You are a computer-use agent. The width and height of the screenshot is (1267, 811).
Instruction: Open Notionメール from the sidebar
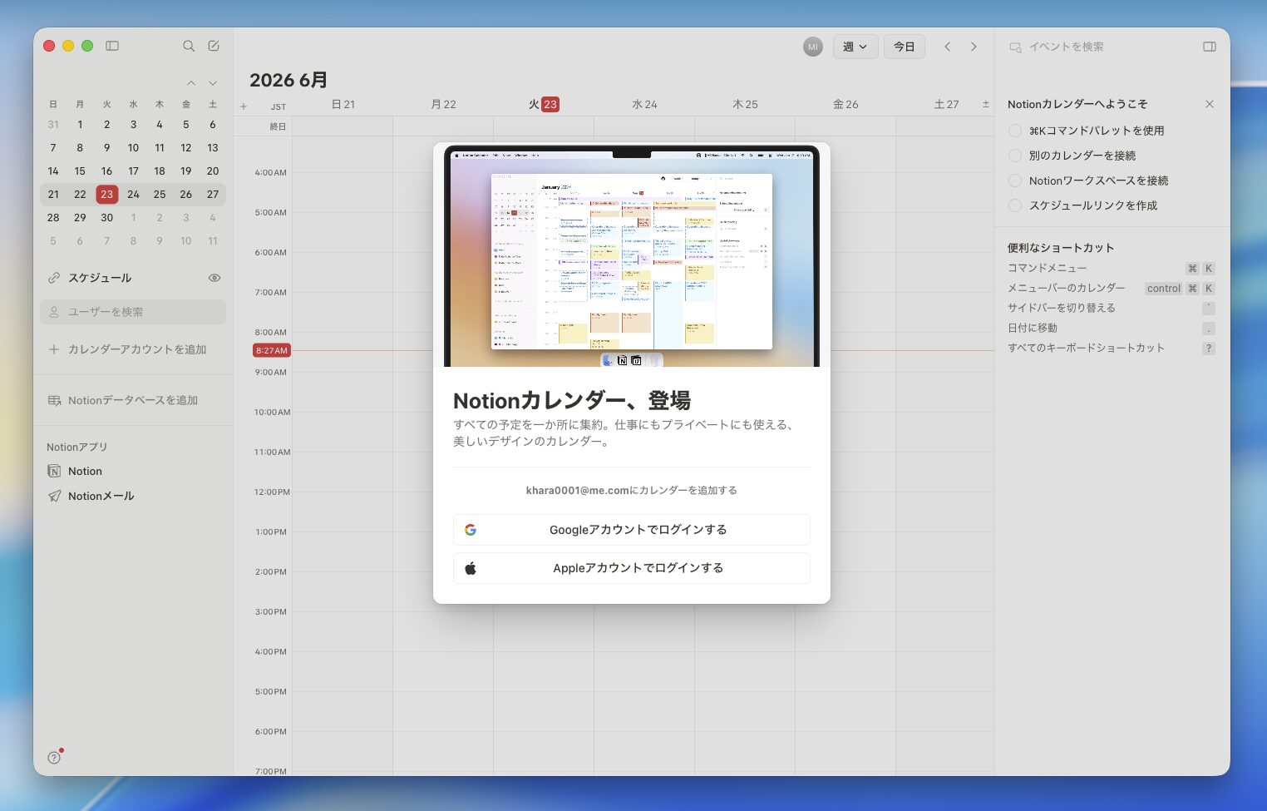point(91,496)
